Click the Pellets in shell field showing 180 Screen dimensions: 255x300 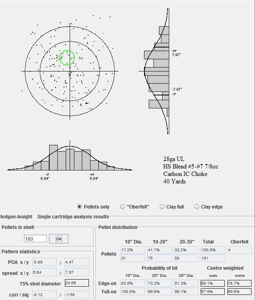(35, 239)
